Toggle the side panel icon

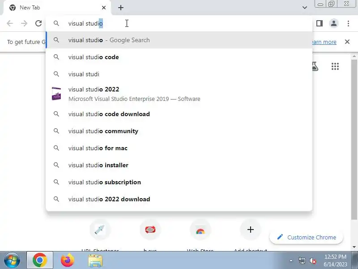pyautogui.click(x=320, y=23)
